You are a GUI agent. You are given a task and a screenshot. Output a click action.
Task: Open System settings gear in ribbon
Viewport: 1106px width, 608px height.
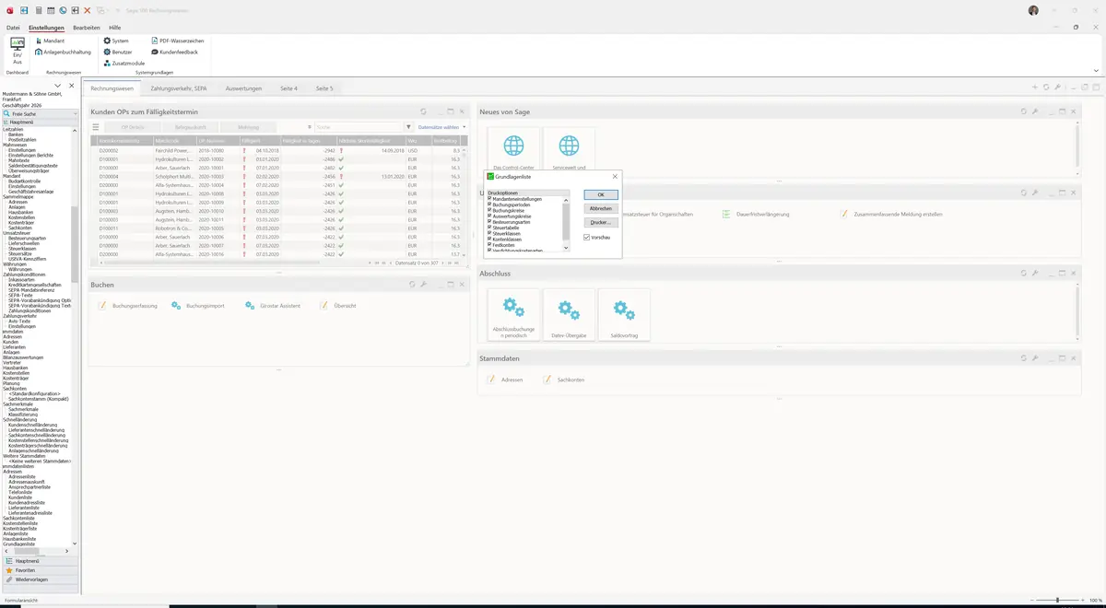coord(116,41)
